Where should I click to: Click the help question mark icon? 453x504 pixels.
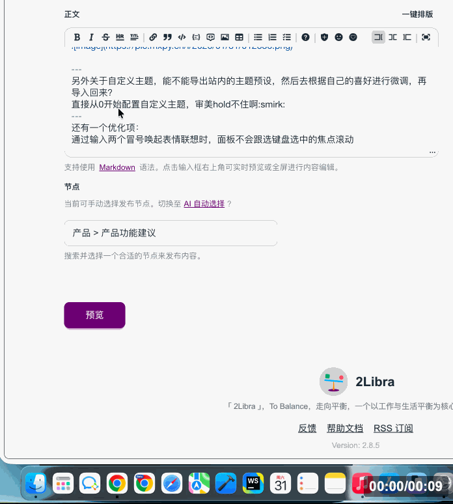coord(305,38)
